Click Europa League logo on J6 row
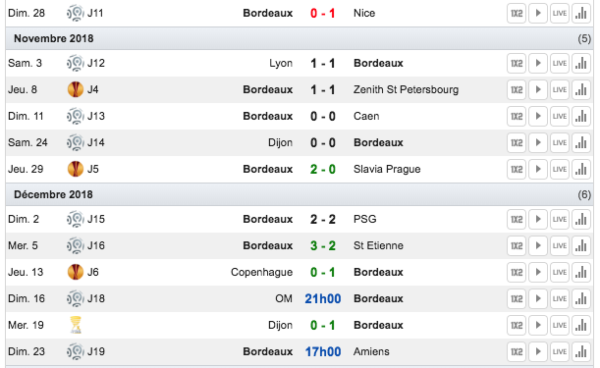The width and height of the screenshot is (600, 368). pos(76,272)
